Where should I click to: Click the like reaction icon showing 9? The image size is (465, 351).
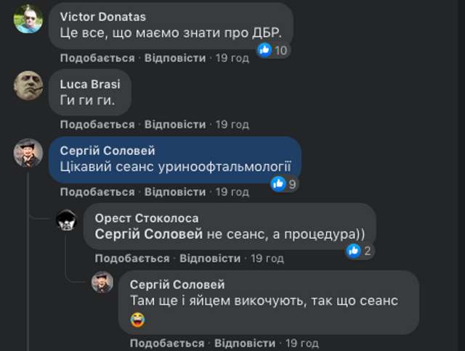tap(278, 183)
